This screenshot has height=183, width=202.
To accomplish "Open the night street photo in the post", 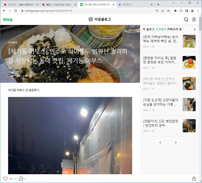I will (x=70, y=135).
